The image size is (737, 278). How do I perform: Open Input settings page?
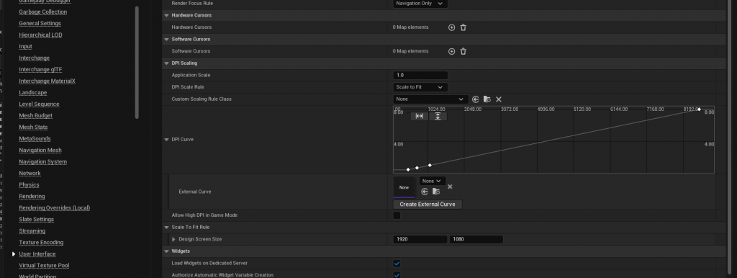(x=25, y=47)
